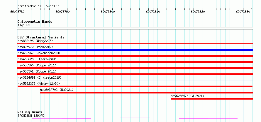Select the Cytogenetic Bands track title
Screen dimensions: 261x122
coord(35,22)
